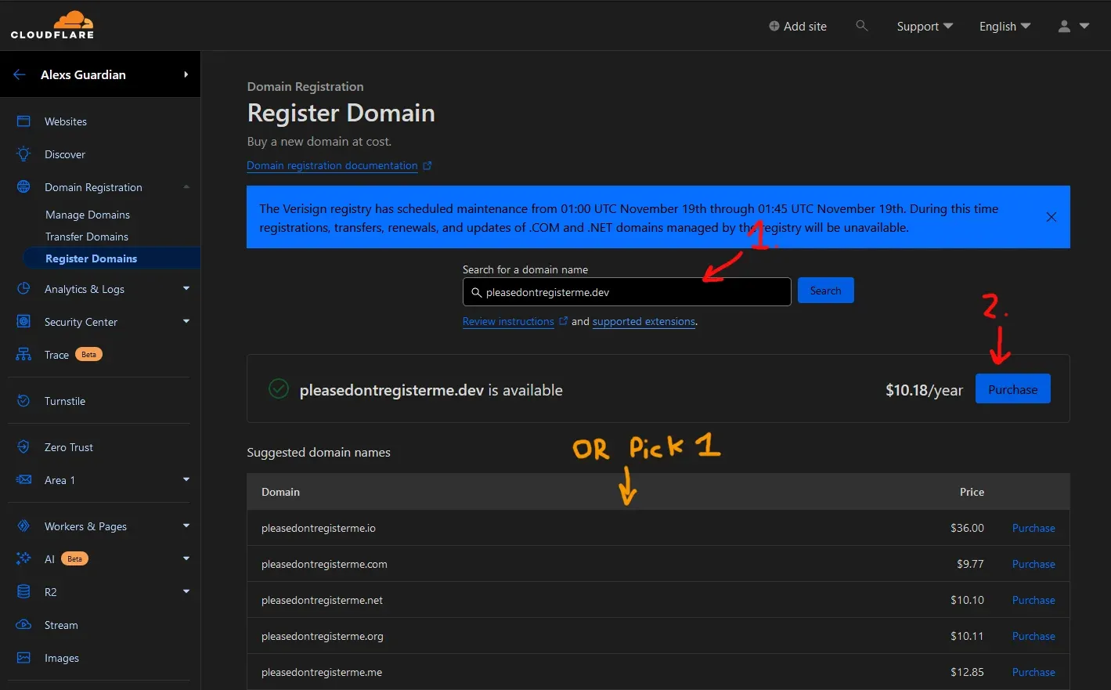Screen dimensions: 1111x690
Task: Click the Domain Registration globe icon
Action: click(x=23, y=187)
